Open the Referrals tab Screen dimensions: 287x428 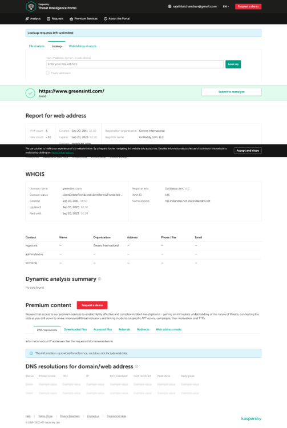pos(124,329)
